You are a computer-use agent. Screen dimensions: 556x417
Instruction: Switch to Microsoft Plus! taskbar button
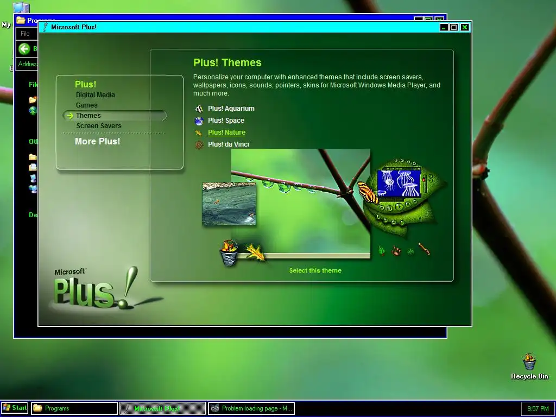(x=162, y=408)
